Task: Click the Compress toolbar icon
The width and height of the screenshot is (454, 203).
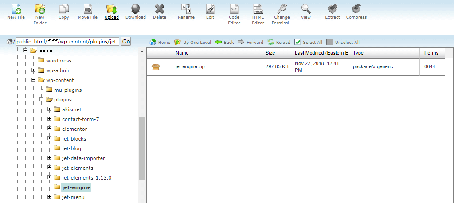Action: point(356,9)
